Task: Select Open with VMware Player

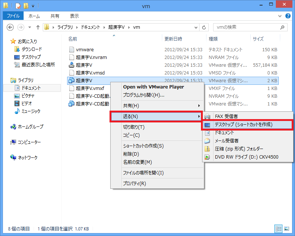Action: [153, 87]
